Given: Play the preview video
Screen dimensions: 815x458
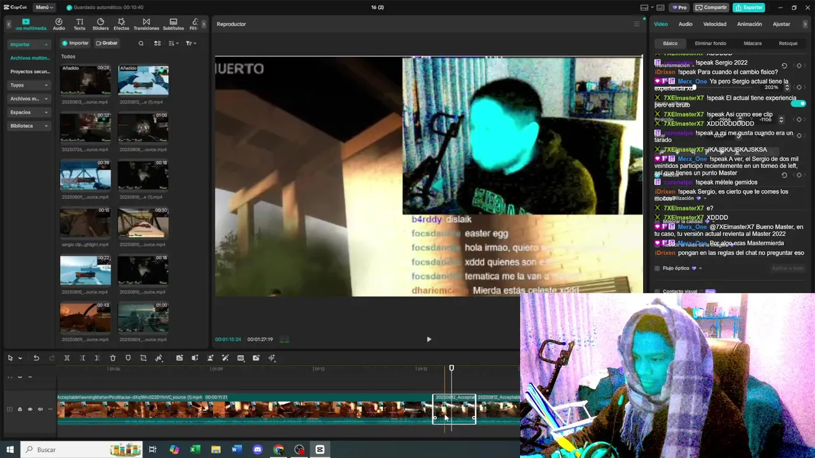Looking at the screenshot, I should [429, 339].
